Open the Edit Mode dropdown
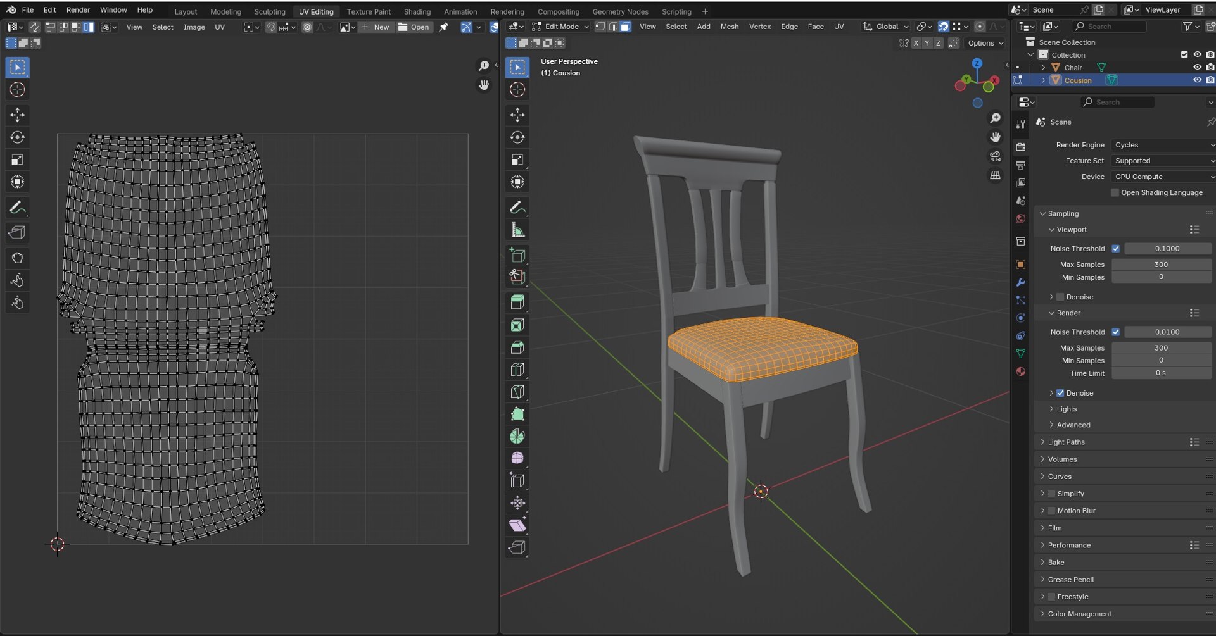The width and height of the screenshot is (1216, 636). pos(560,27)
